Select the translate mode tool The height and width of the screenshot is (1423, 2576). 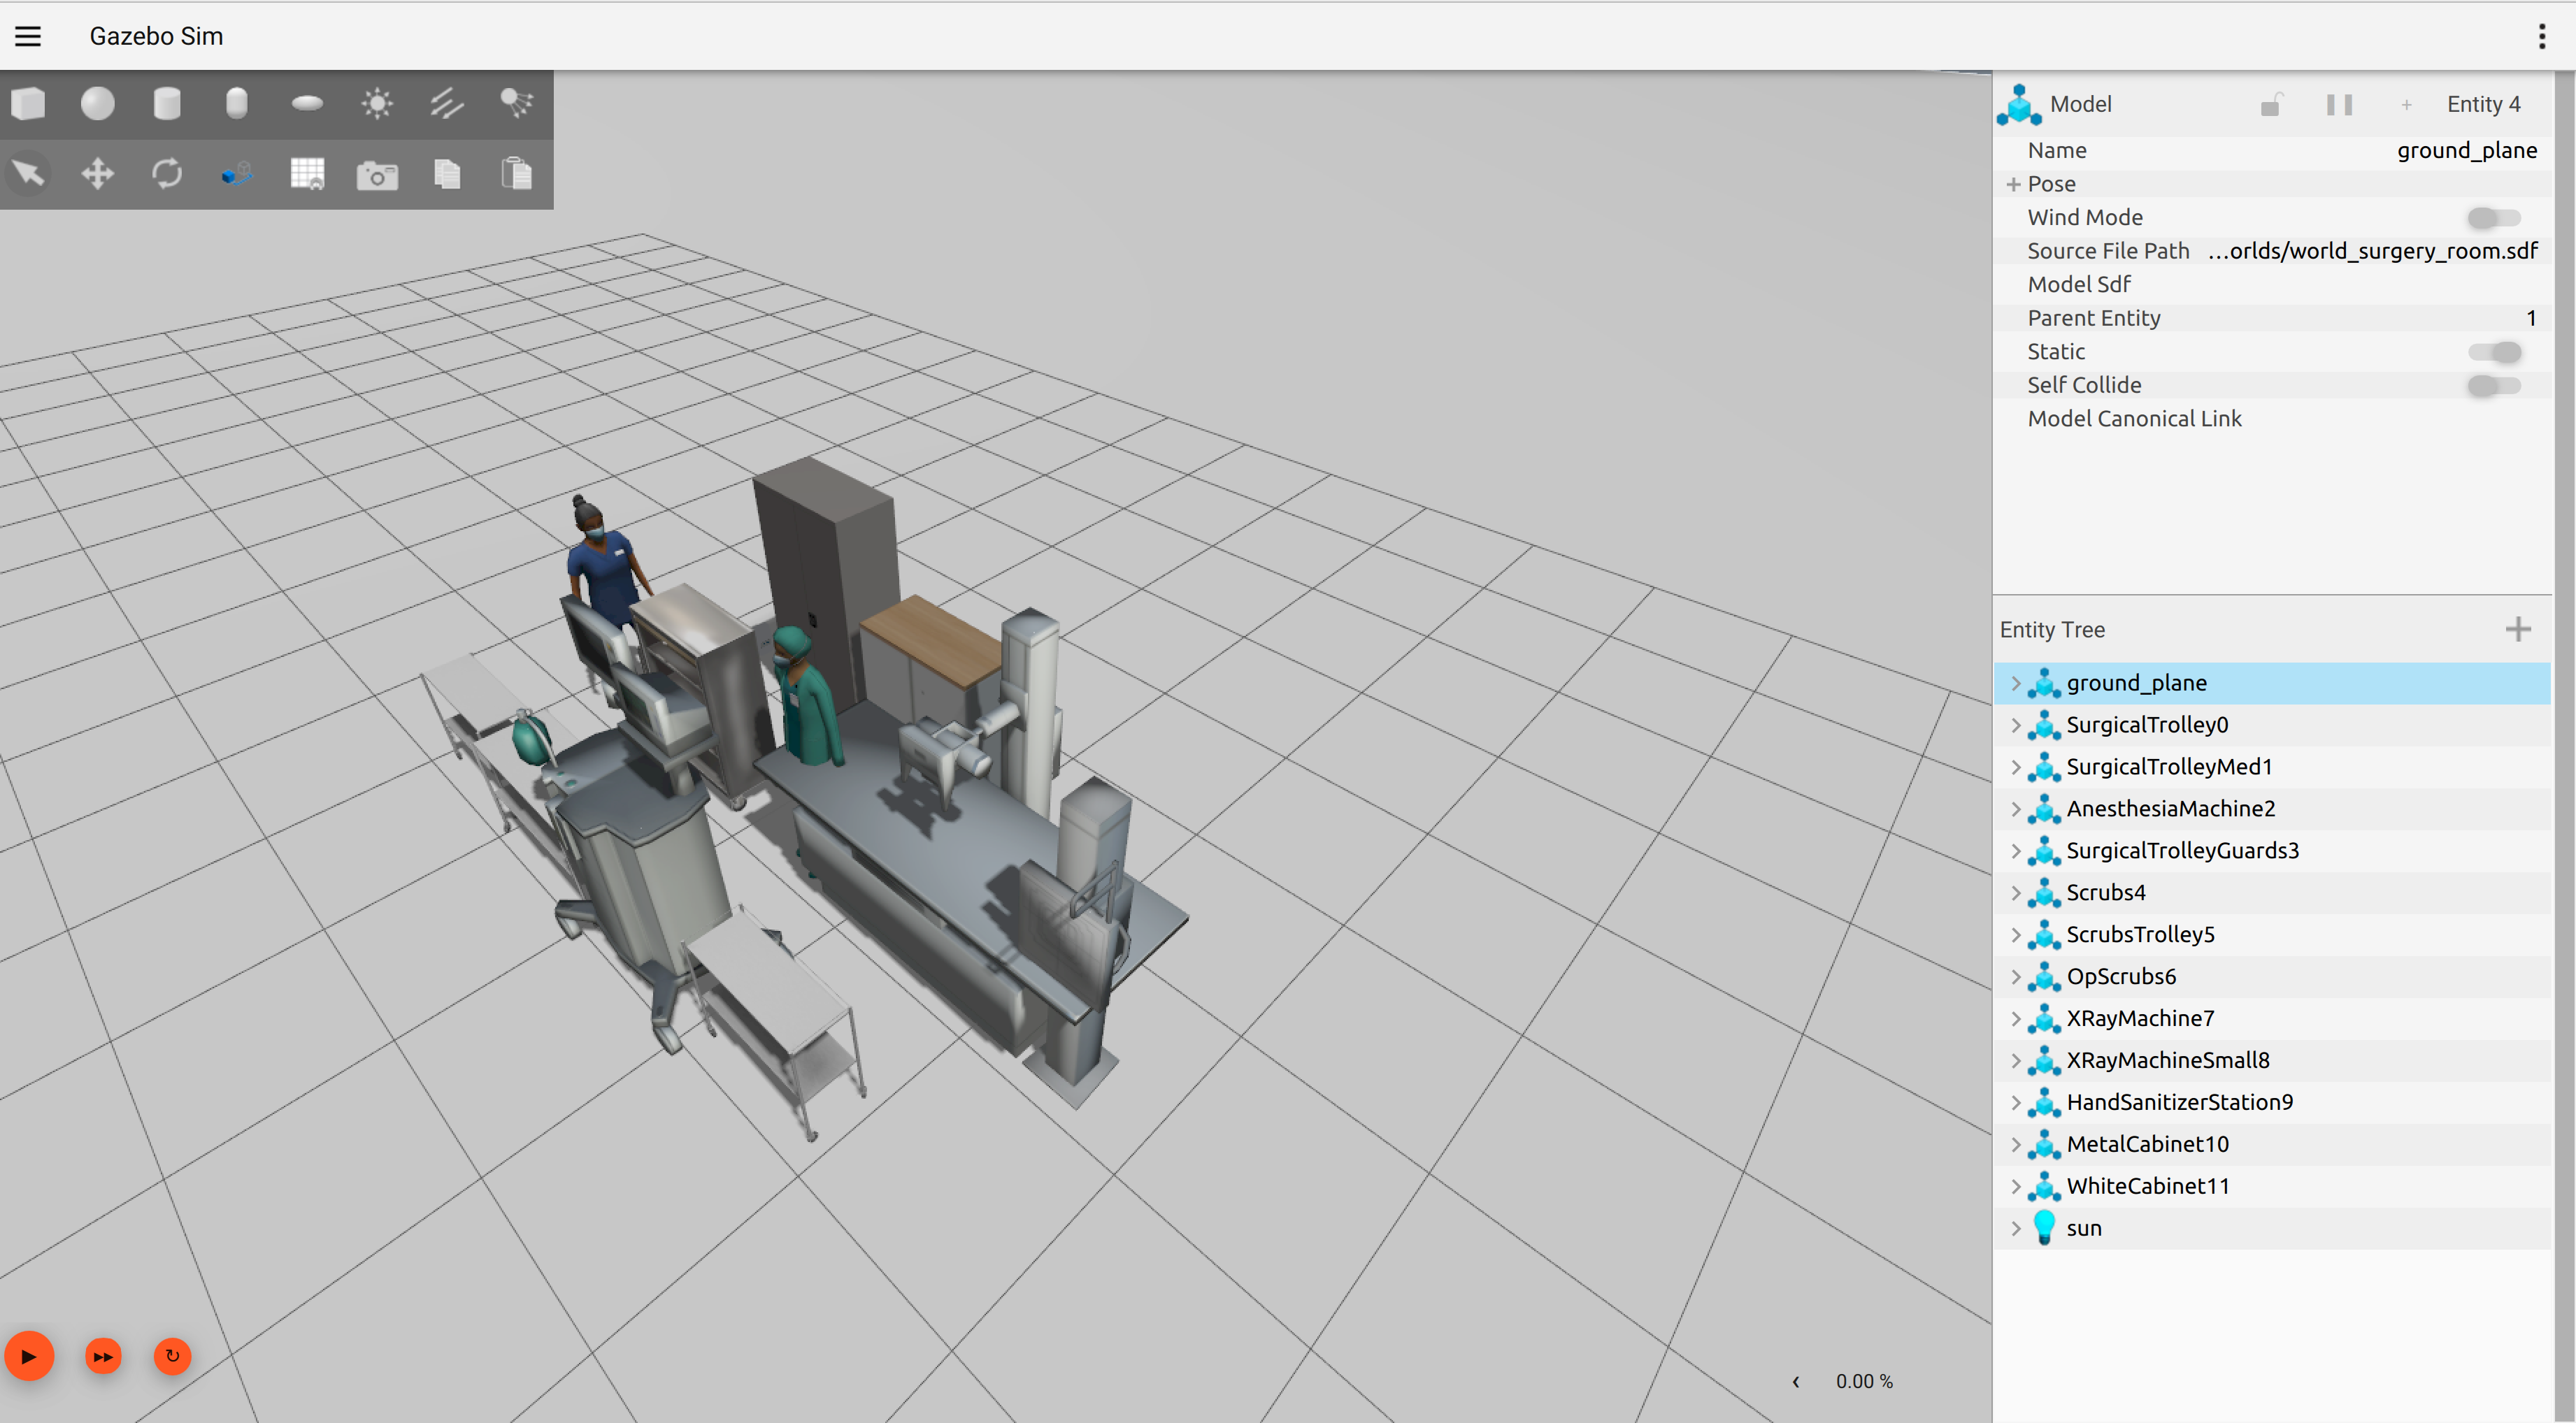pos(97,174)
